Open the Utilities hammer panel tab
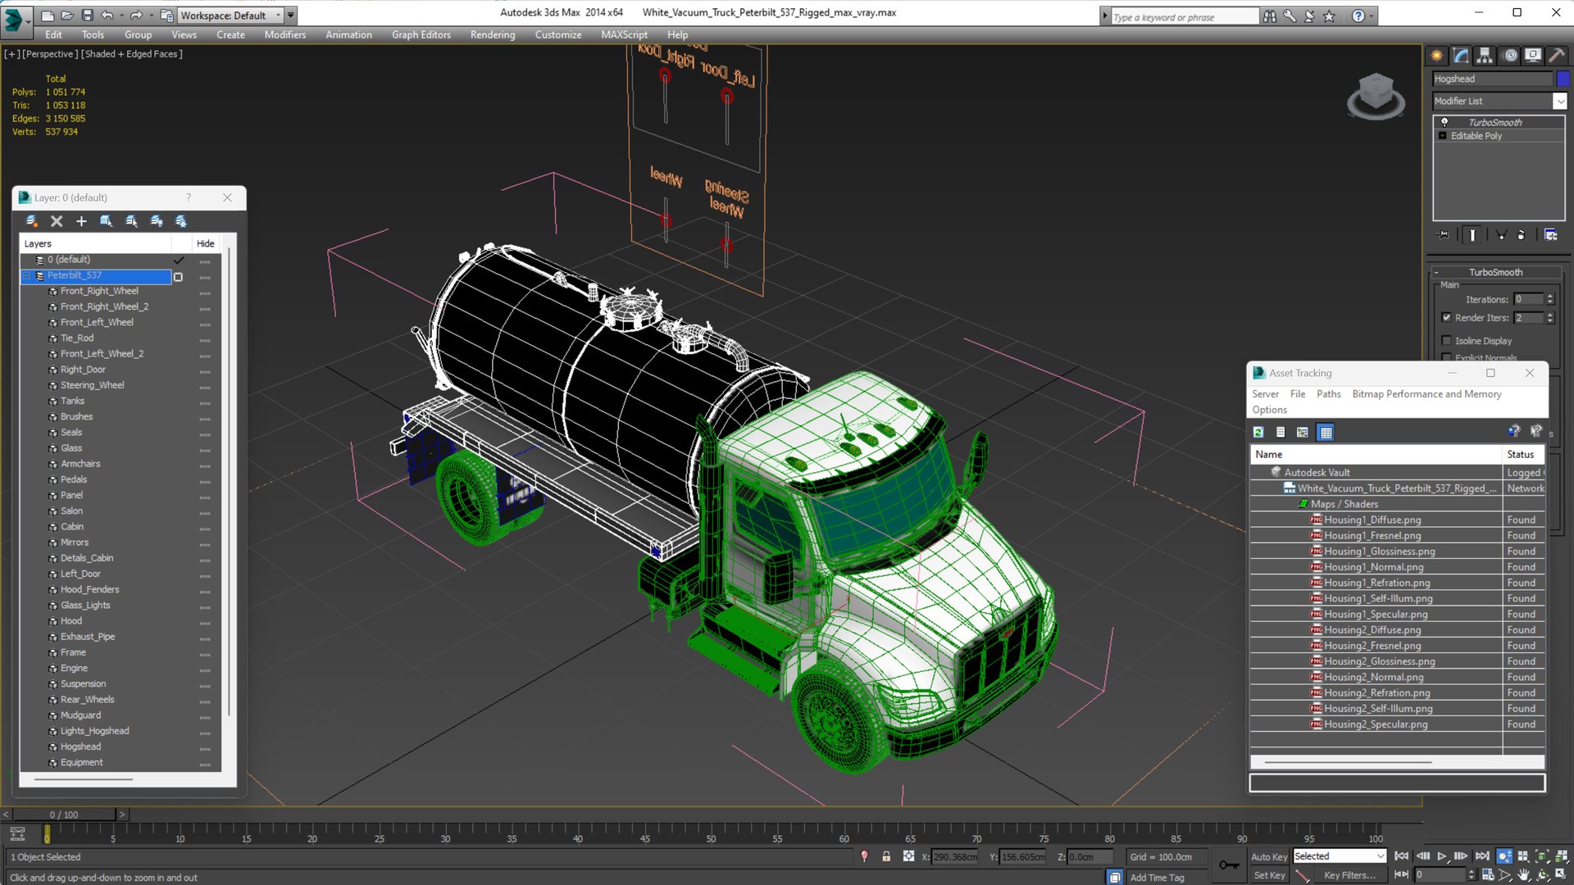 pyautogui.click(x=1557, y=55)
